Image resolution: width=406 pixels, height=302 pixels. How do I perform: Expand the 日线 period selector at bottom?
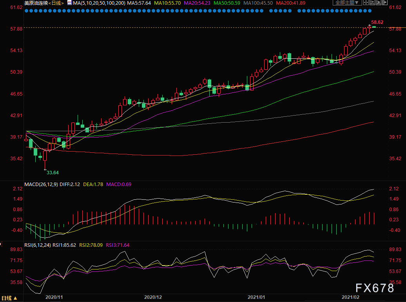click(9, 298)
